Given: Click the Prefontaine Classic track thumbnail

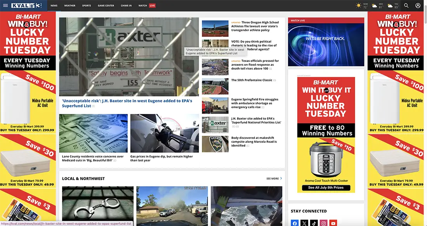Looking at the screenshot, I should tap(215, 86).
